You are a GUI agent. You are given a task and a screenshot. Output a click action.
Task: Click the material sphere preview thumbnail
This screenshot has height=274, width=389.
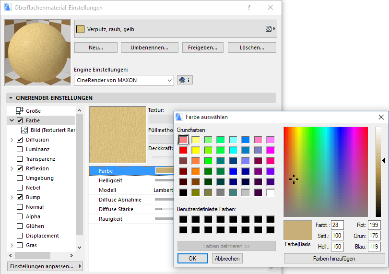(x=38, y=53)
